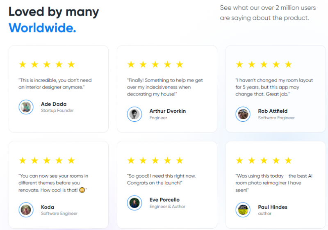Click the blue 'Worldwide.' heading
The image size is (328, 230).
(x=42, y=27)
